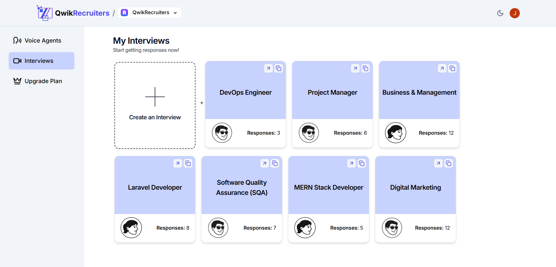The width and height of the screenshot is (556, 267).
Task: Select Interviews in the sidebar
Action: [x=41, y=61]
